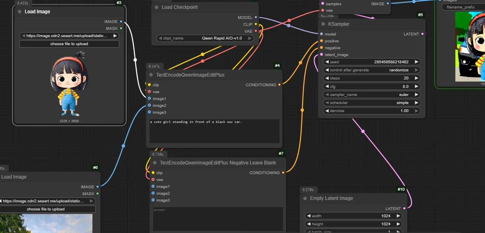This screenshot has height=233, width=485.
Task: Click the KSampler positive input socket
Action: 321,41
